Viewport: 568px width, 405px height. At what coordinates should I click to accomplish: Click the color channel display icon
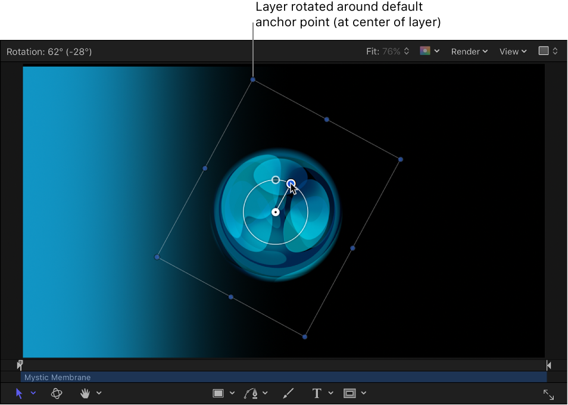[x=426, y=51]
